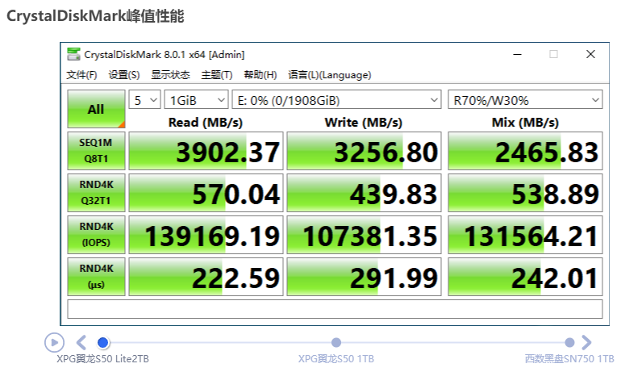Select the latency mix value 242.01
Image resolution: width=621 pixels, height=372 pixels.
[x=525, y=277]
